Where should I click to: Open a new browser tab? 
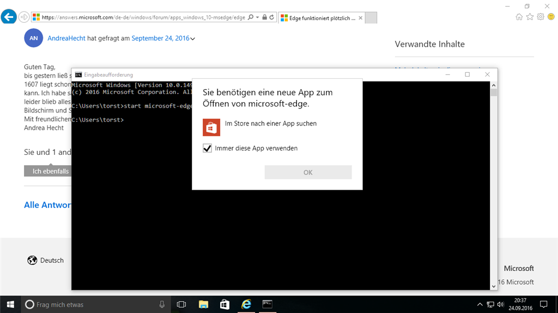tap(371, 18)
